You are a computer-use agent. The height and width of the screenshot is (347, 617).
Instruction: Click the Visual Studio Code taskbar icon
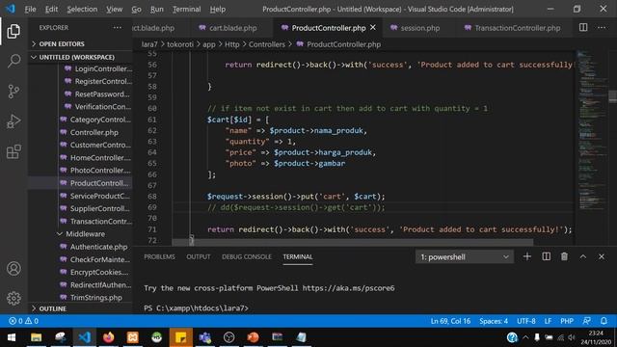click(85, 337)
